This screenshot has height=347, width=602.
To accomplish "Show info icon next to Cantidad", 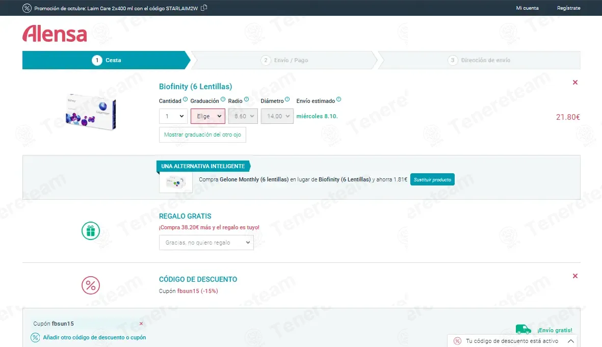I will [186, 99].
